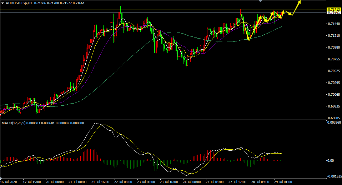Viewport: 342px width, 185px height.
Task: Click the 16 Jul 2020 date label
Action: pos(9,182)
